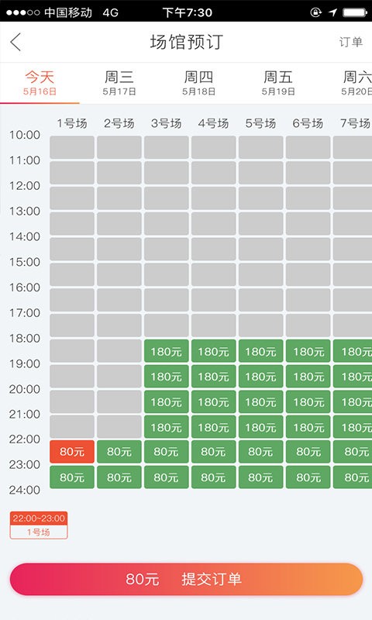Deselect the orange 80元 slot on court 1
This screenshot has height=620, width=372.
pyautogui.click(x=72, y=452)
